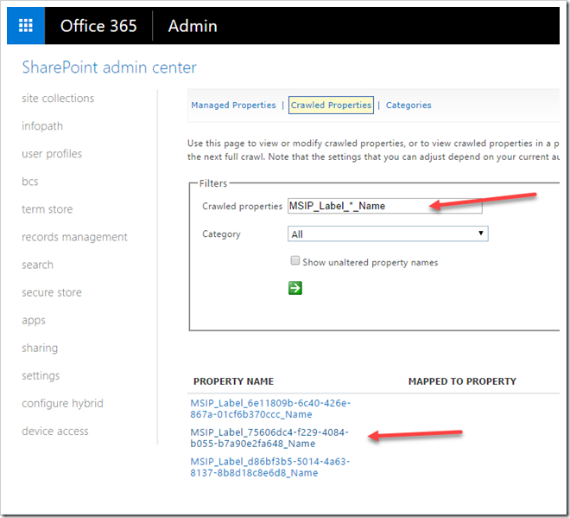Viewport: 570px width, 518px height.
Task: Click the Office 365 header link
Action: click(x=98, y=26)
